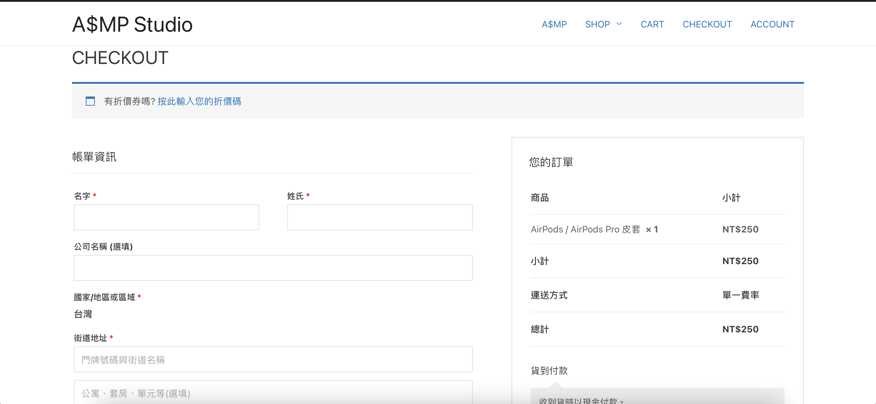The width and height of the screenshot is (876, 404).
Task: Click 按此輸入您的折價碼 coupon link
Action: pyautogui.click(x=199, y=101)
